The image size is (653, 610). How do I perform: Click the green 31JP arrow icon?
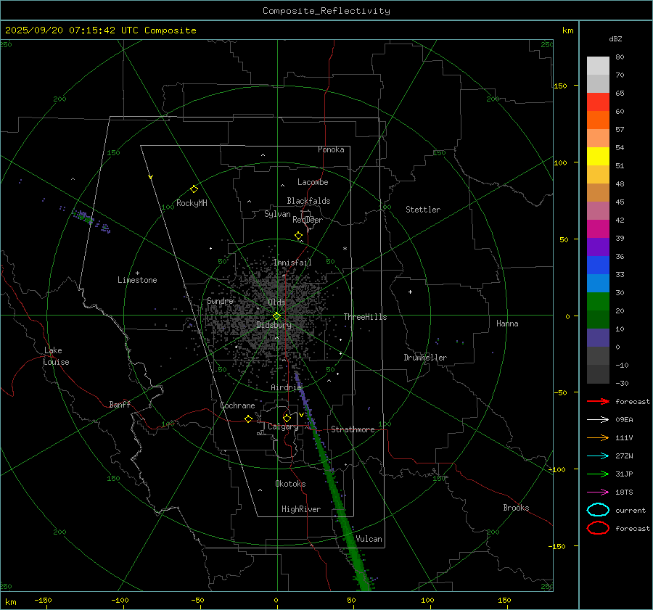(x=597, y=474)
